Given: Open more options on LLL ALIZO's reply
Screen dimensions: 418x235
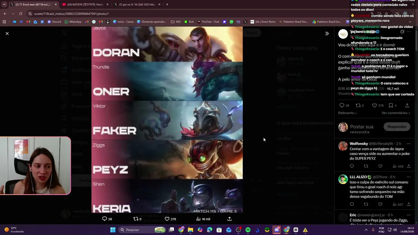Looking at the screenshot, I should click(x=409, y=177).
